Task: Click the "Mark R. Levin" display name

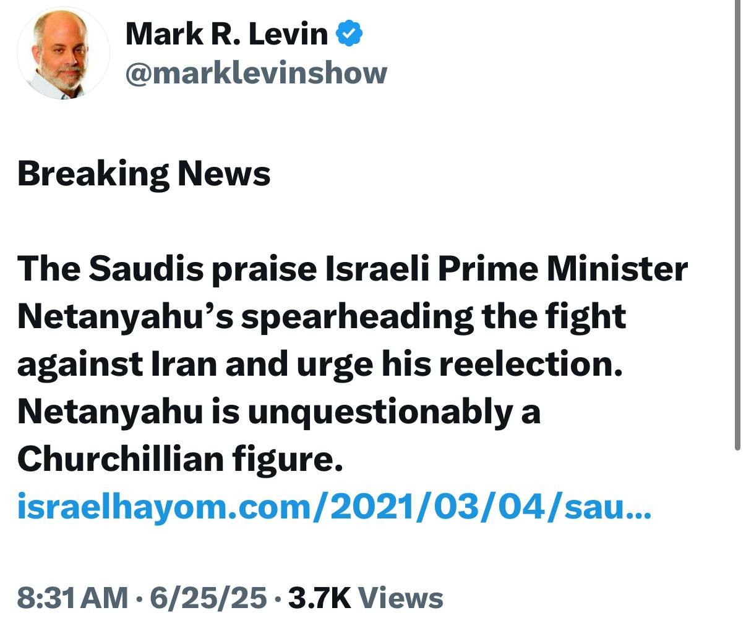Action: pos(226,33)
